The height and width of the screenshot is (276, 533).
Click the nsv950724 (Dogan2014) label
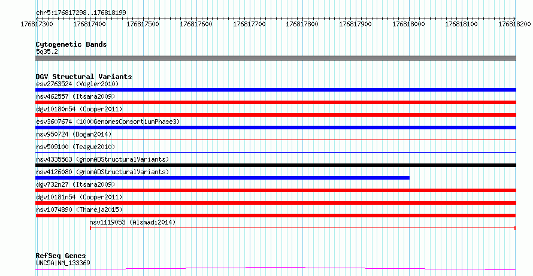pos(74,134)
